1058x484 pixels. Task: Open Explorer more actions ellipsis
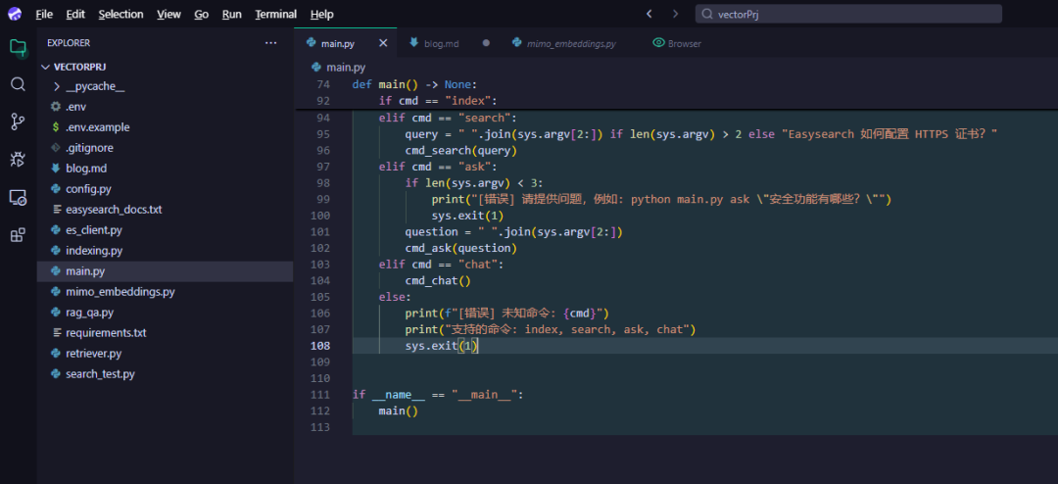(x=271, y=43)
